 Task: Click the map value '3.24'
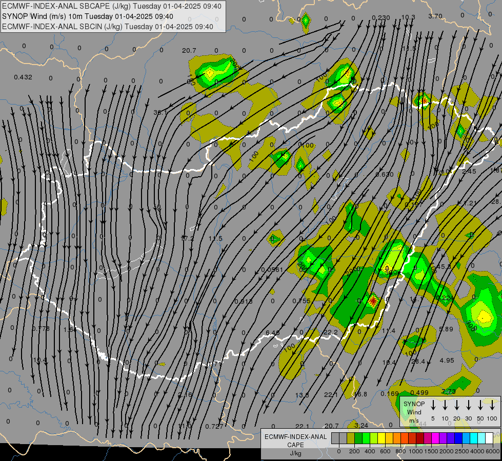[x=361, y=425]
